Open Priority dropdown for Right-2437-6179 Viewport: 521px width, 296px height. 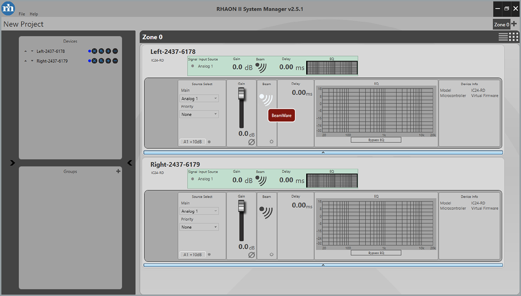click(199, 227)
